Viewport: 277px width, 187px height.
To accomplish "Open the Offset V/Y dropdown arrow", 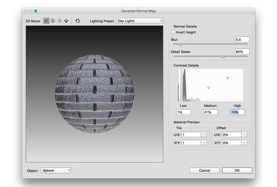I will [x=244, y=143].
